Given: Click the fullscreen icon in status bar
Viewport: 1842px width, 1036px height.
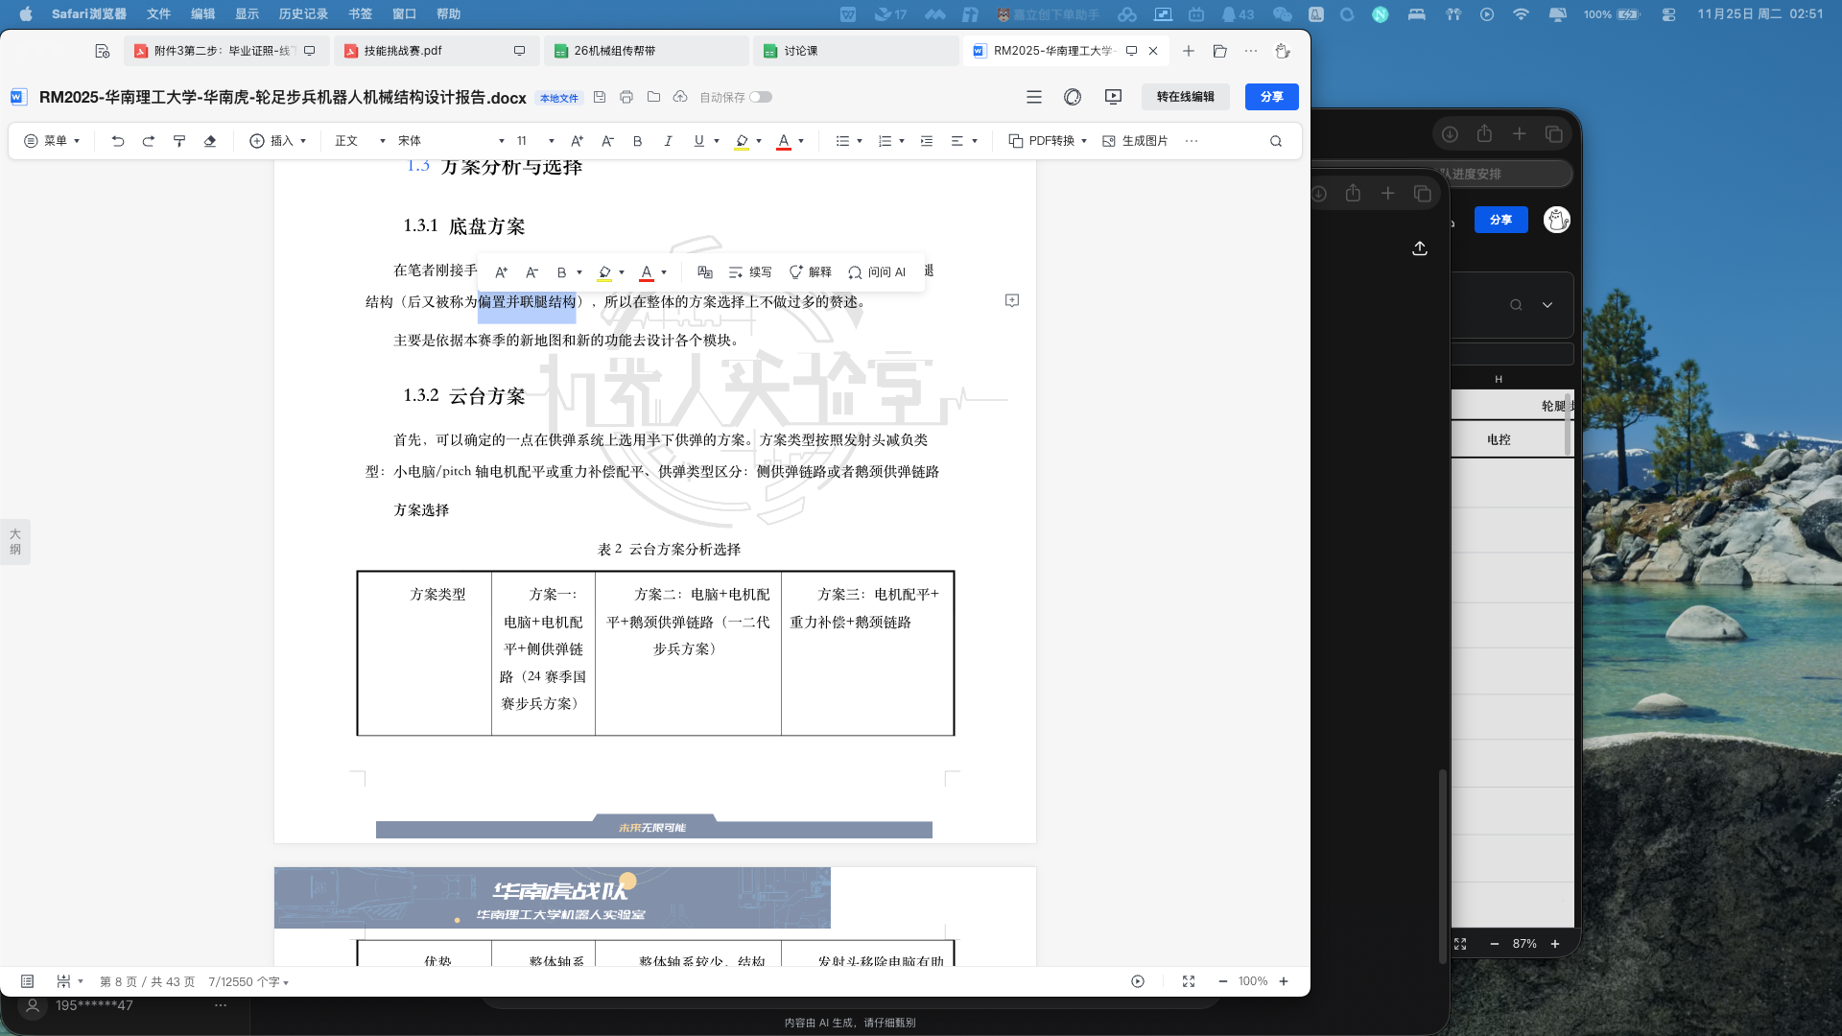Looking at the screenshot, I should click(x=1189, y=981).
